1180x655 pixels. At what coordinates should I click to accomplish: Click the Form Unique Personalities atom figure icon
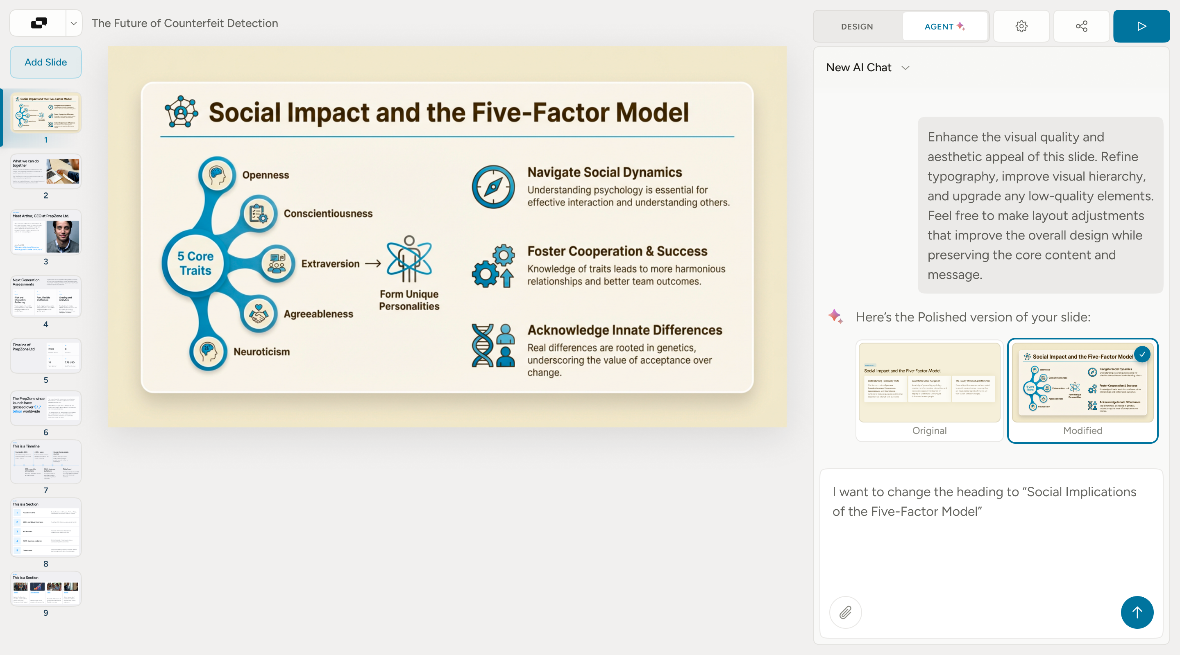pyautogui.click(x=409, y=259)
